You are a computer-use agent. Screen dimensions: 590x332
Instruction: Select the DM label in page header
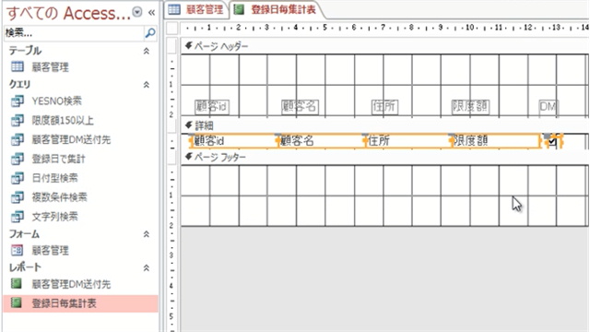coord(548,107)
